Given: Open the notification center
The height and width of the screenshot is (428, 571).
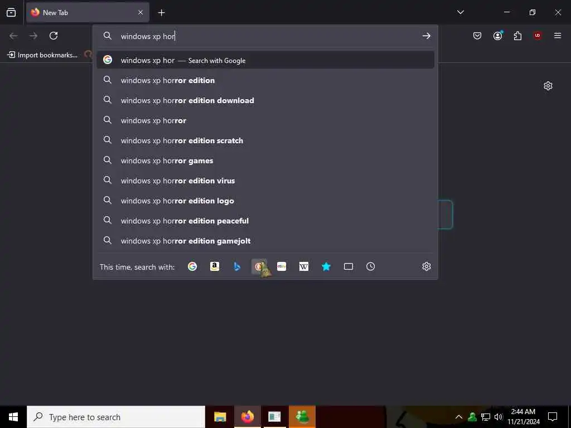Looking at the screenshot, I should [x=553, y=417].
